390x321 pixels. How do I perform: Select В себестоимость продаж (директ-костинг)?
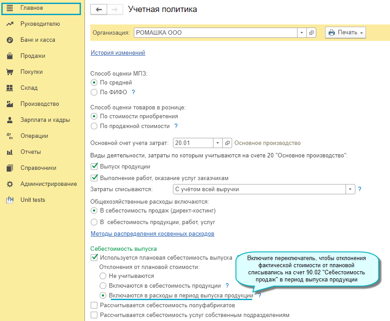94,211
